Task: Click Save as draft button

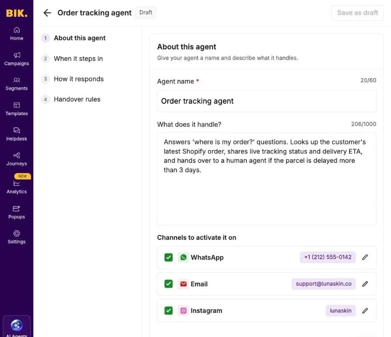Action: (x=357, y=13)
